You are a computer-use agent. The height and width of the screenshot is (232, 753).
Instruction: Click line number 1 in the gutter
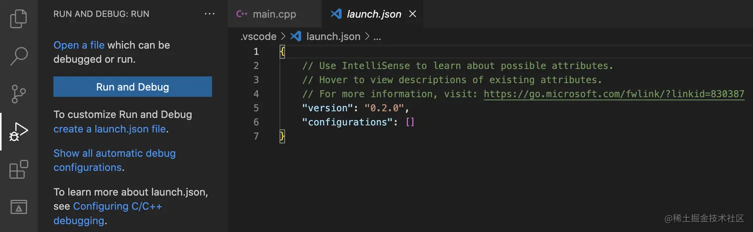point(256,52)
